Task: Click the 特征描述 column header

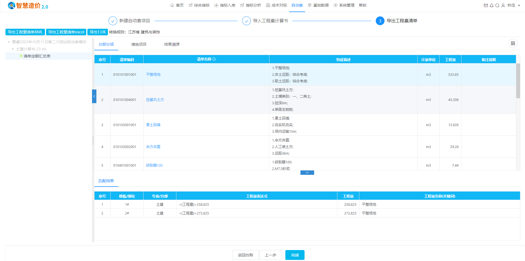Action: (343, 59)
